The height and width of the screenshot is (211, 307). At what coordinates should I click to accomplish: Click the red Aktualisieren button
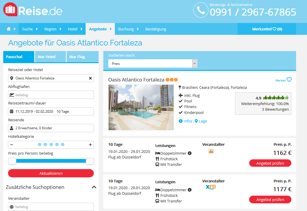click(51, 173)
